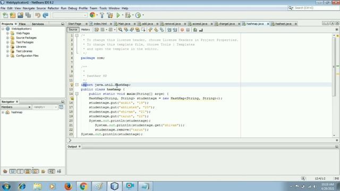Viewport: 340px width, 191px height.
Task: Expand the Source Packages tree node
Action: tap(7, 38)
